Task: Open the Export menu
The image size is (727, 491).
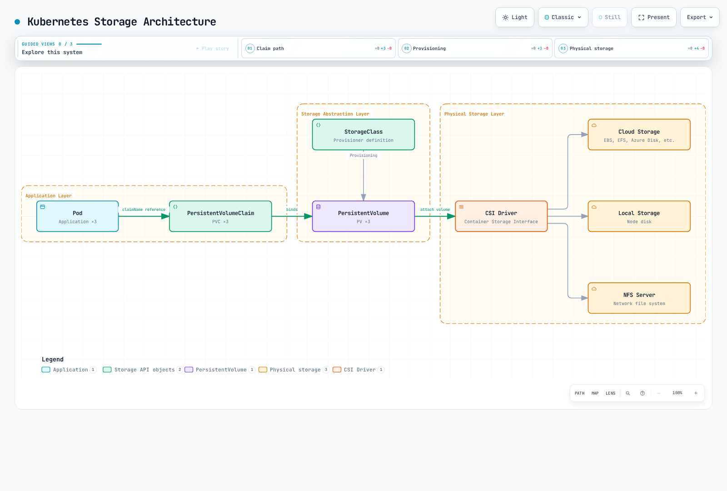Action: 700,17
